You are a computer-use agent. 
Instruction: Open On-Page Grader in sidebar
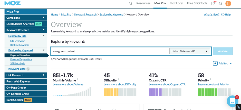point(26,88)
